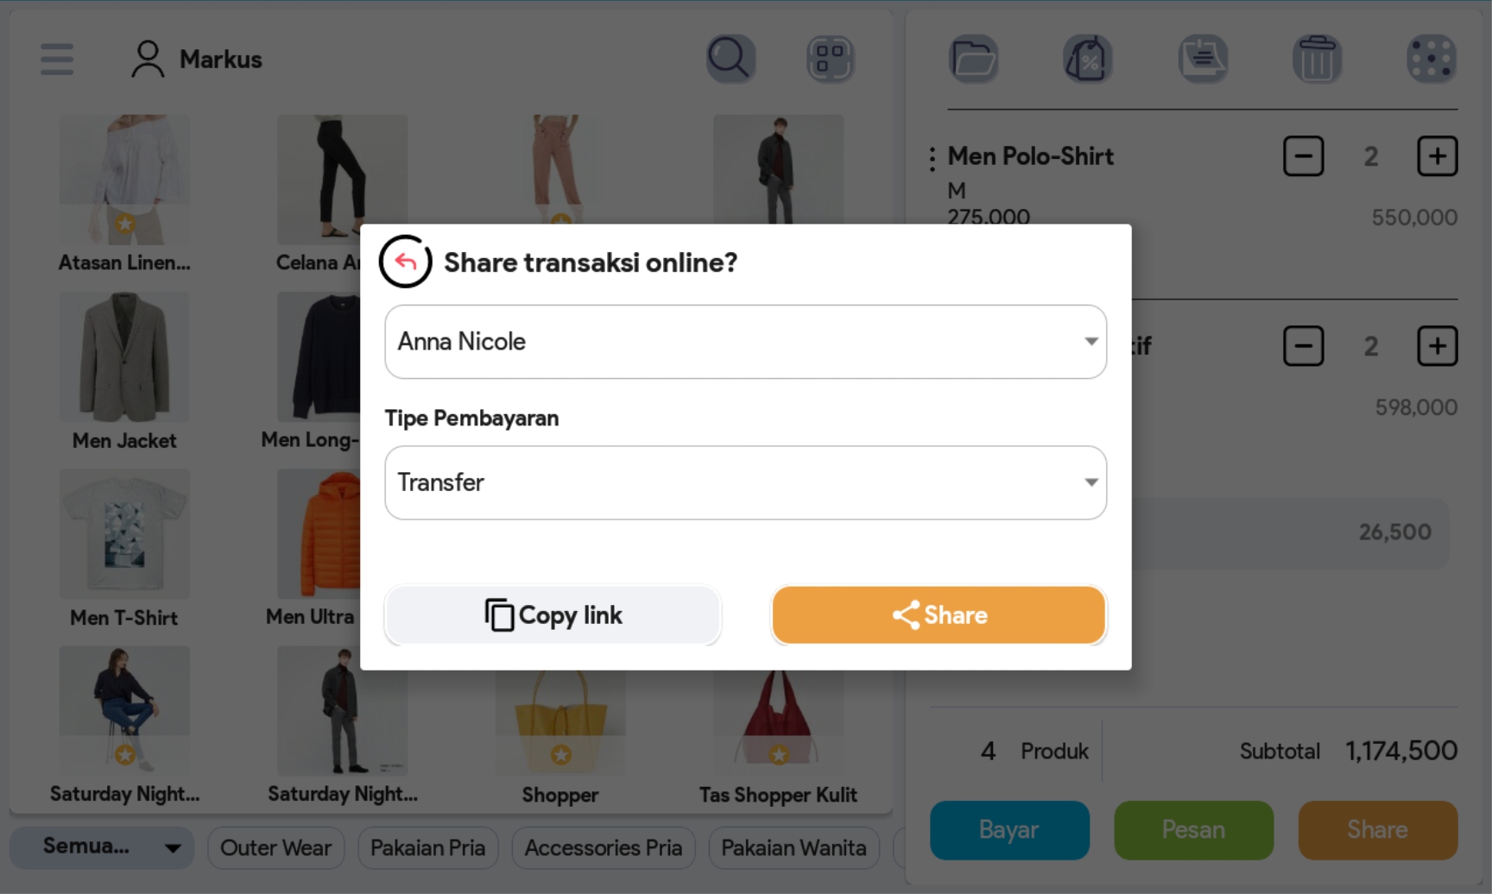Decrease Men Polo-Shirt quantity with minus
1492x894 pixels.
coord(1303,156)
